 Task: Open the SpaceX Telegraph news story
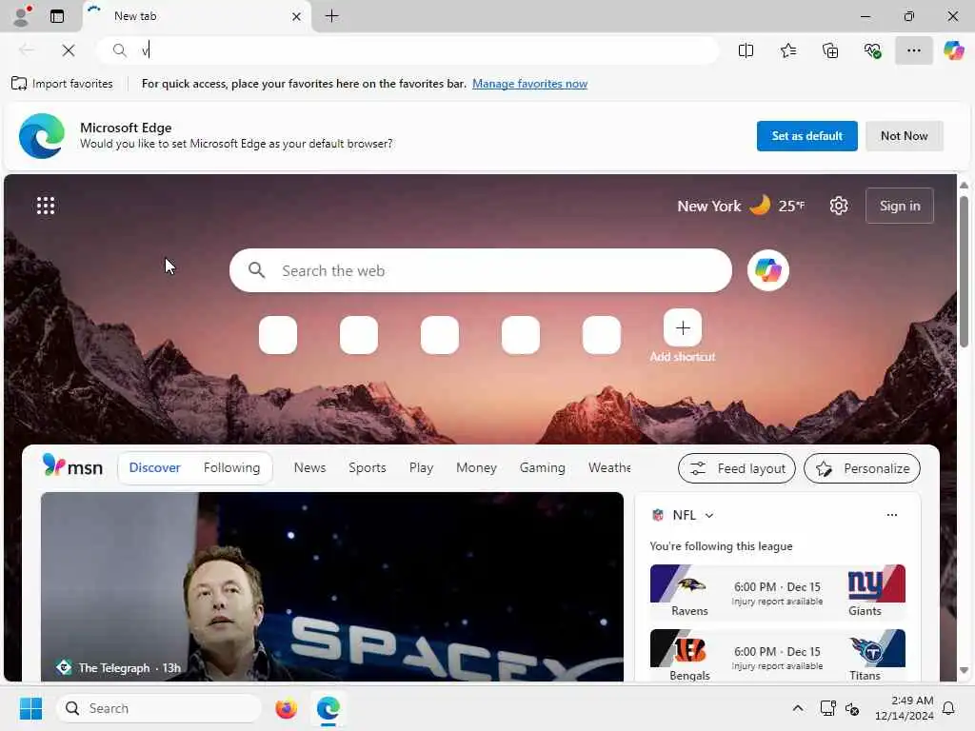(332, 586)
